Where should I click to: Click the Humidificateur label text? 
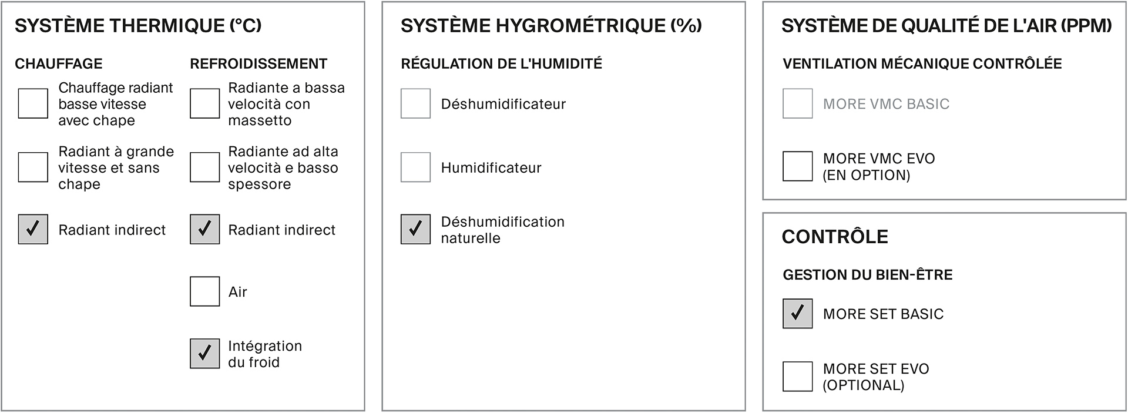point(491,167)
